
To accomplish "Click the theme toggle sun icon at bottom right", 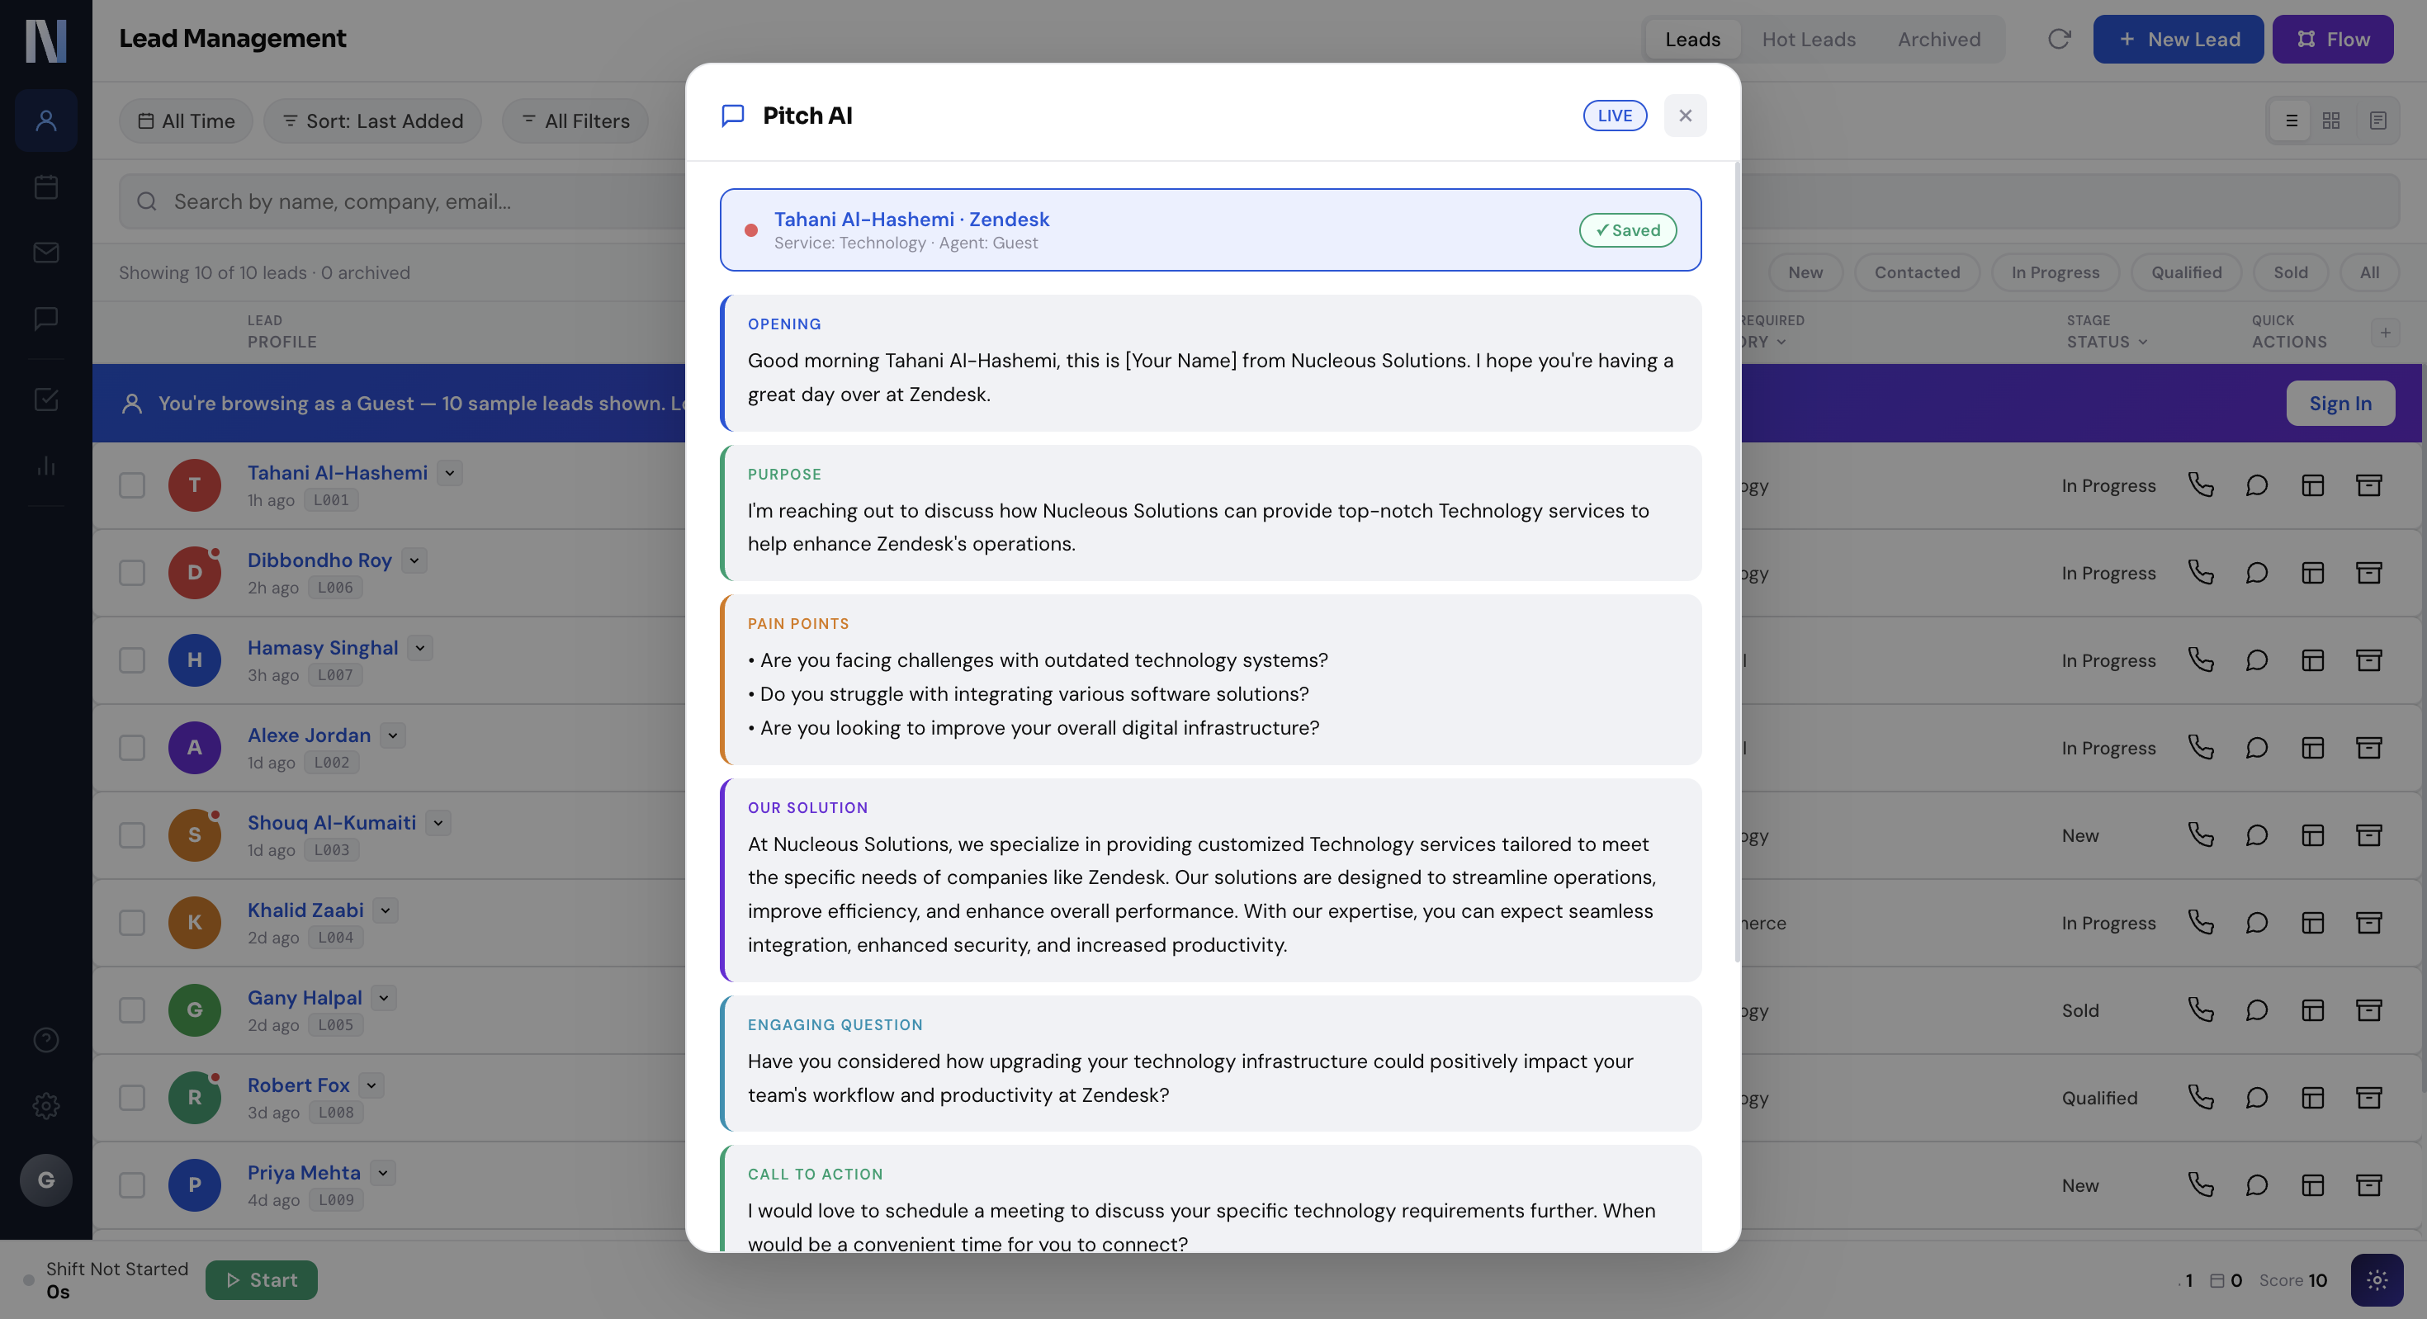I will 2377,1280.
